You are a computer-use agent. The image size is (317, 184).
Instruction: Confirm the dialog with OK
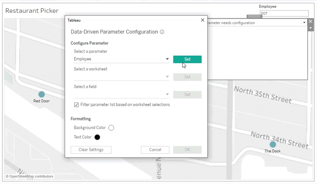[187, 150]
